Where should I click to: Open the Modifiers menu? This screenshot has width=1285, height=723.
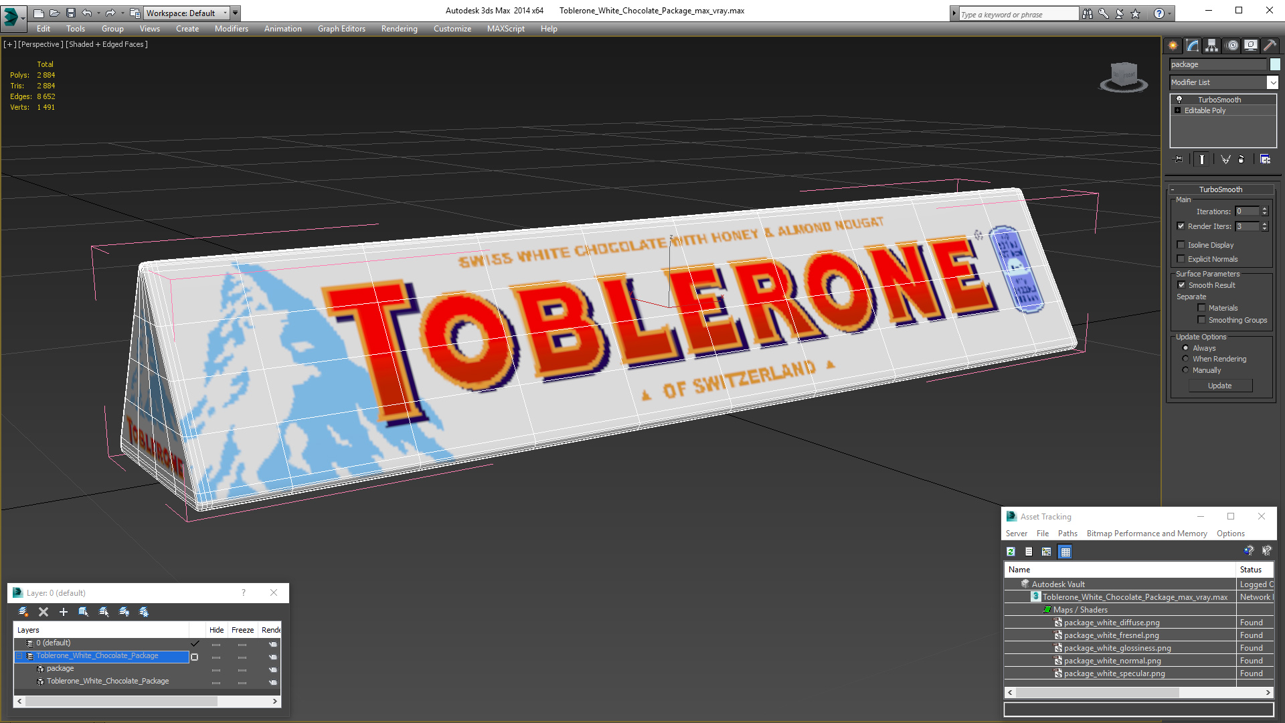point(232,29)
